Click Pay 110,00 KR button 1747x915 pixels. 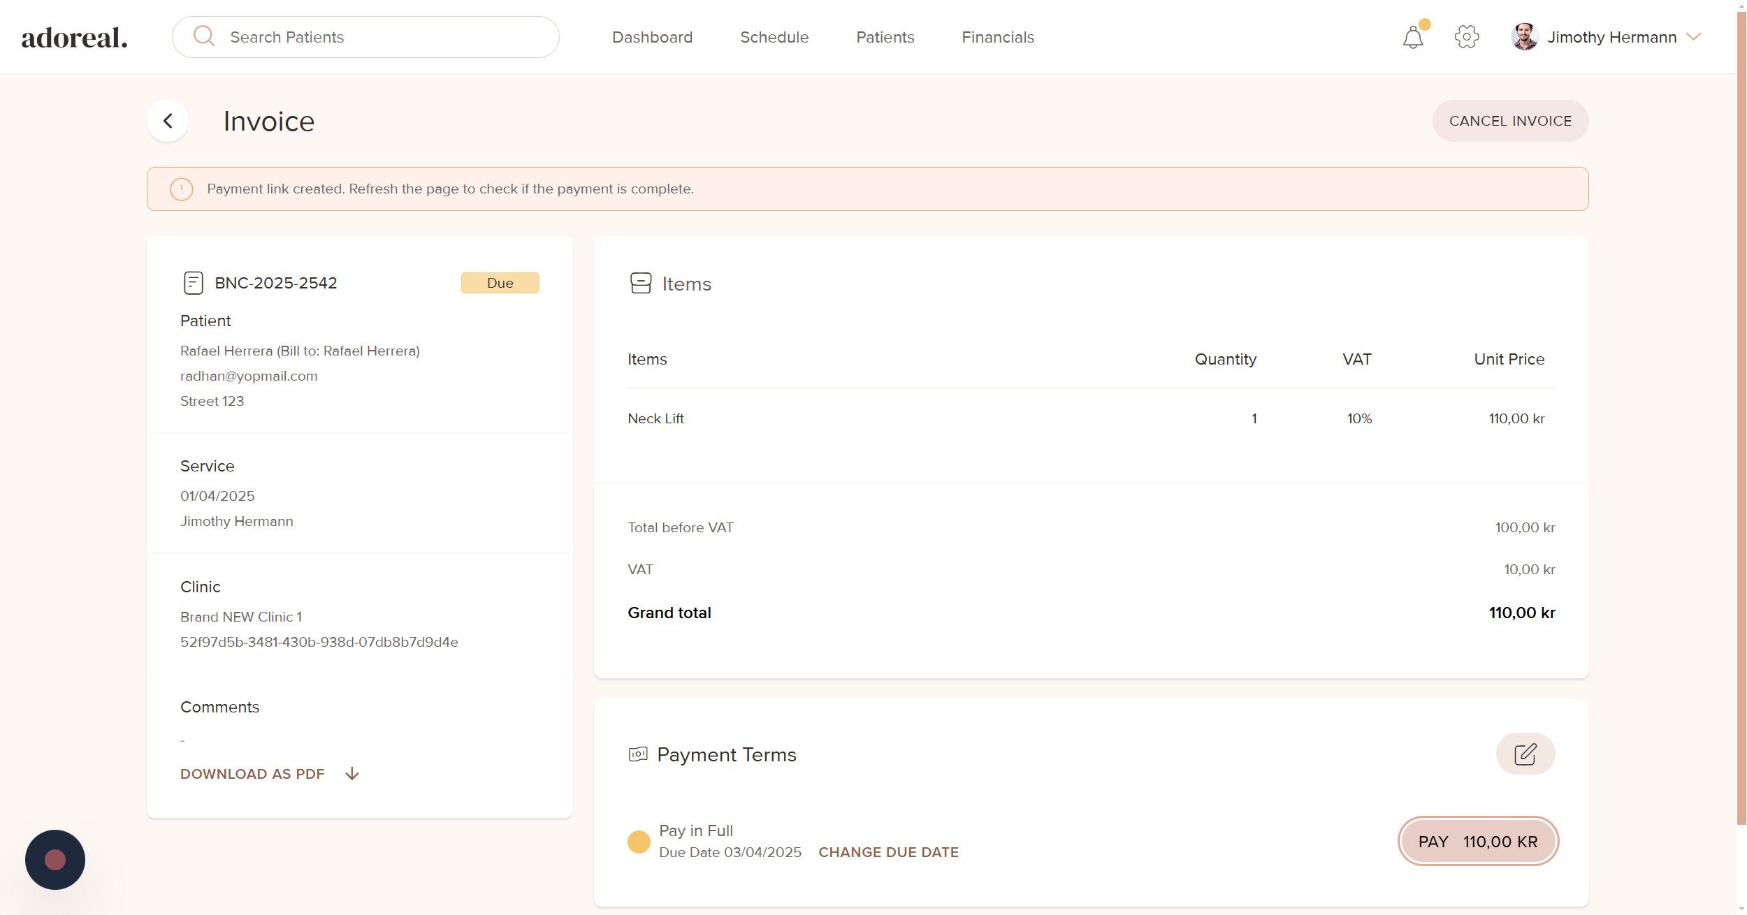pos(1477,841)
